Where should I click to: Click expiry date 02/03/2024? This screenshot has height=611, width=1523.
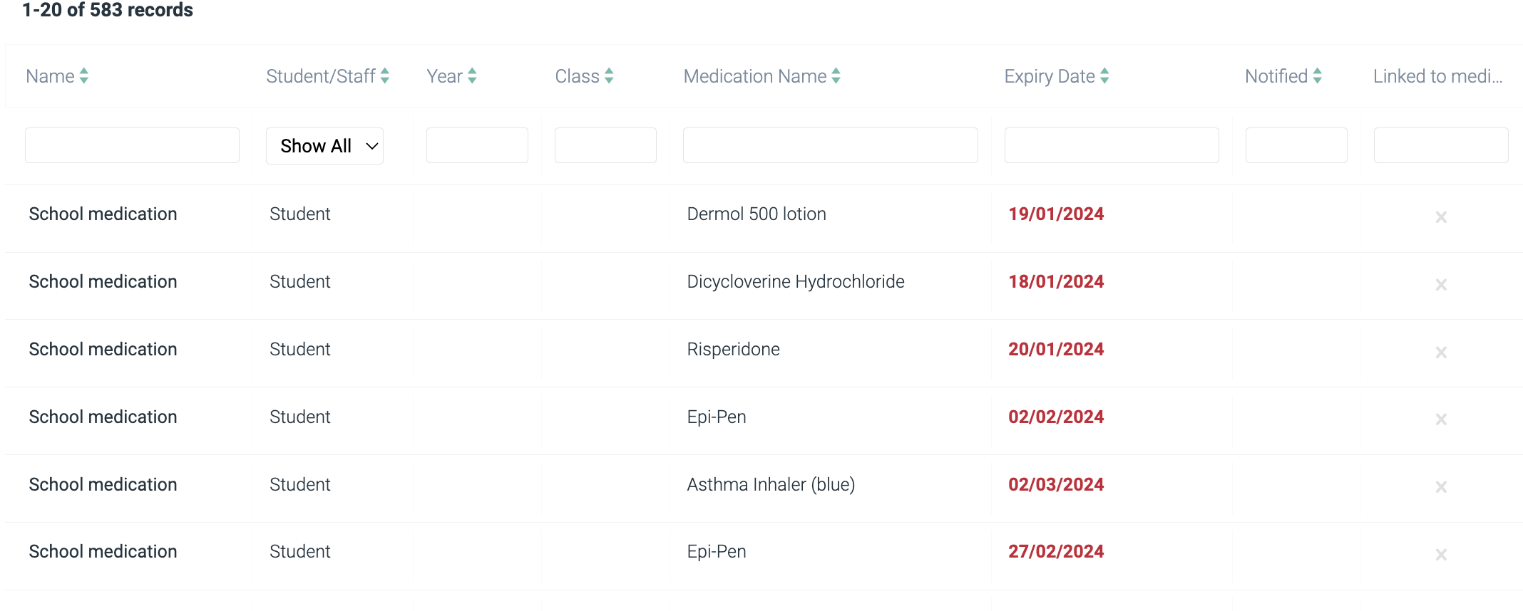1056,485
